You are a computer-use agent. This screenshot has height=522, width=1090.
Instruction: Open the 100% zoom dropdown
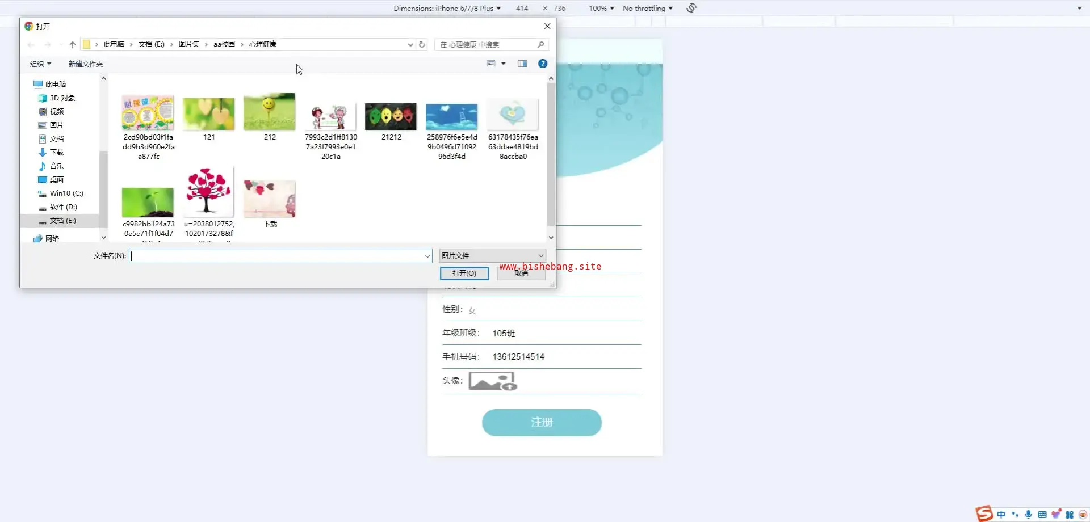601,8
